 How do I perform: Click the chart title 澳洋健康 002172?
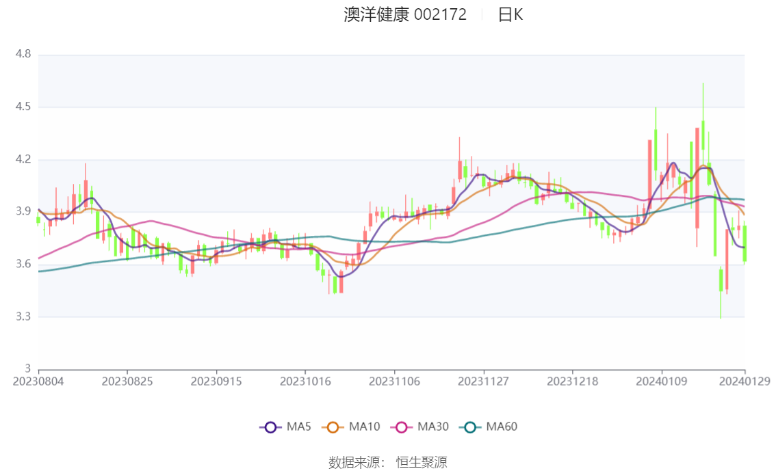coord(405,14)
